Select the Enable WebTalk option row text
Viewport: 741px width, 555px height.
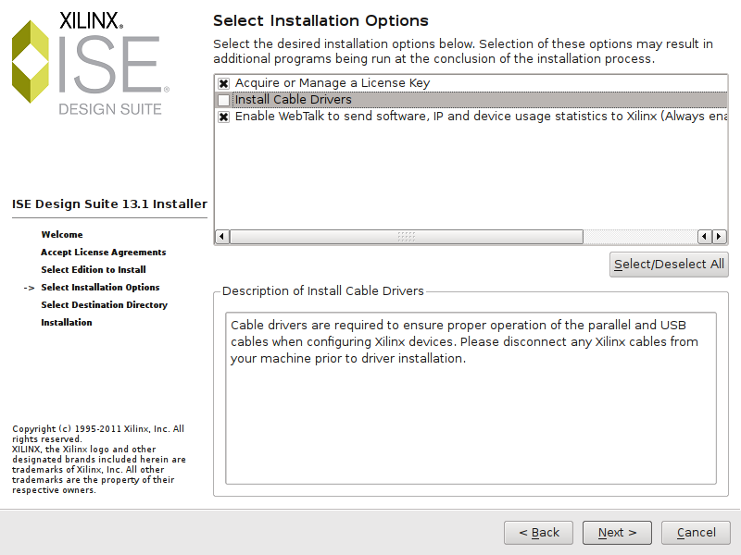(x=481, y=117)
